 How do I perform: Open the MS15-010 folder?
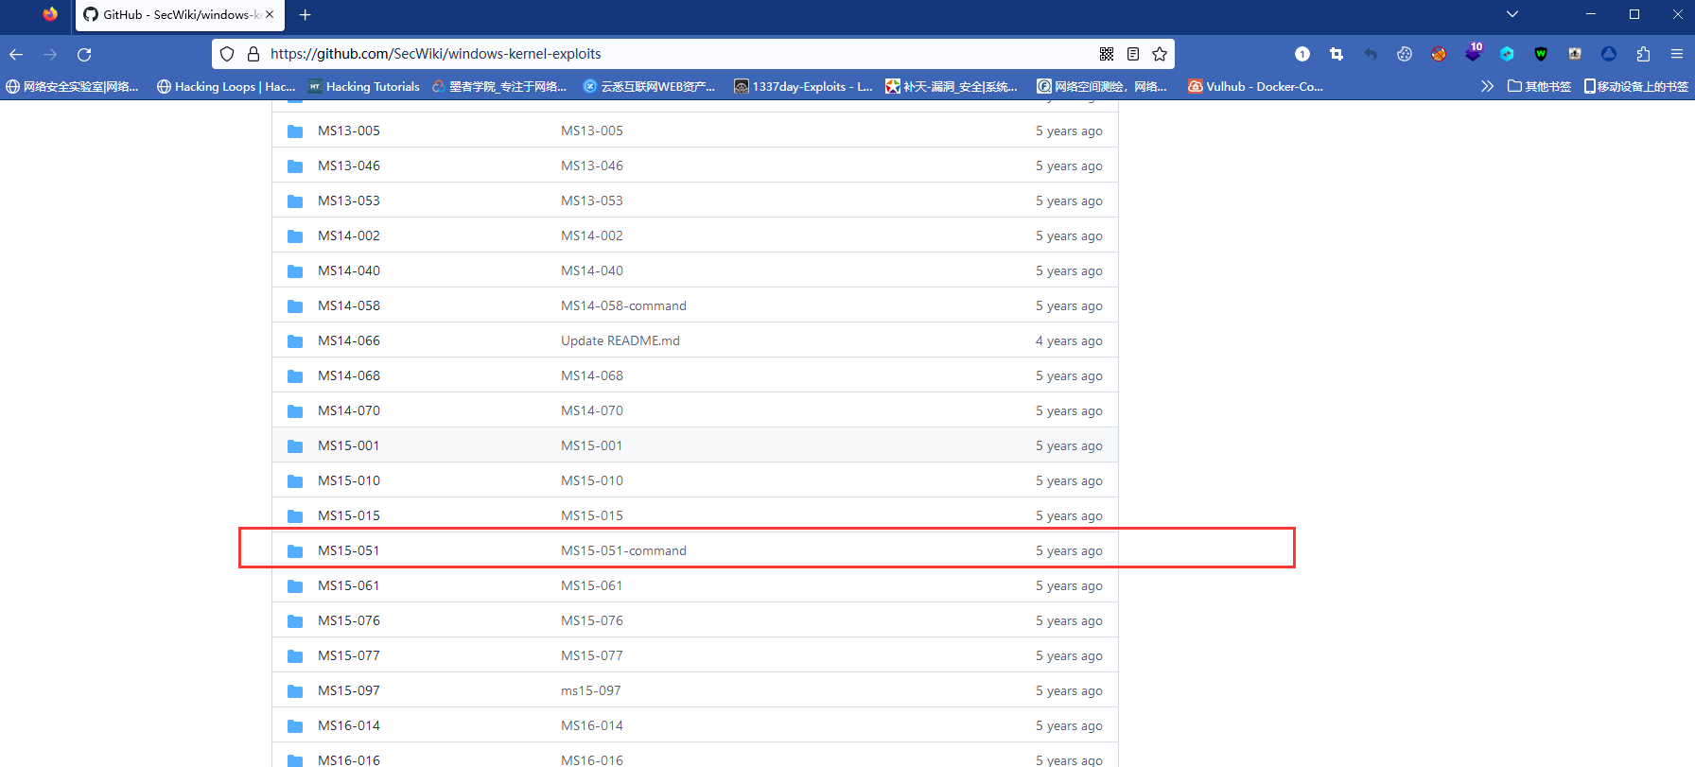click(349, 480)
